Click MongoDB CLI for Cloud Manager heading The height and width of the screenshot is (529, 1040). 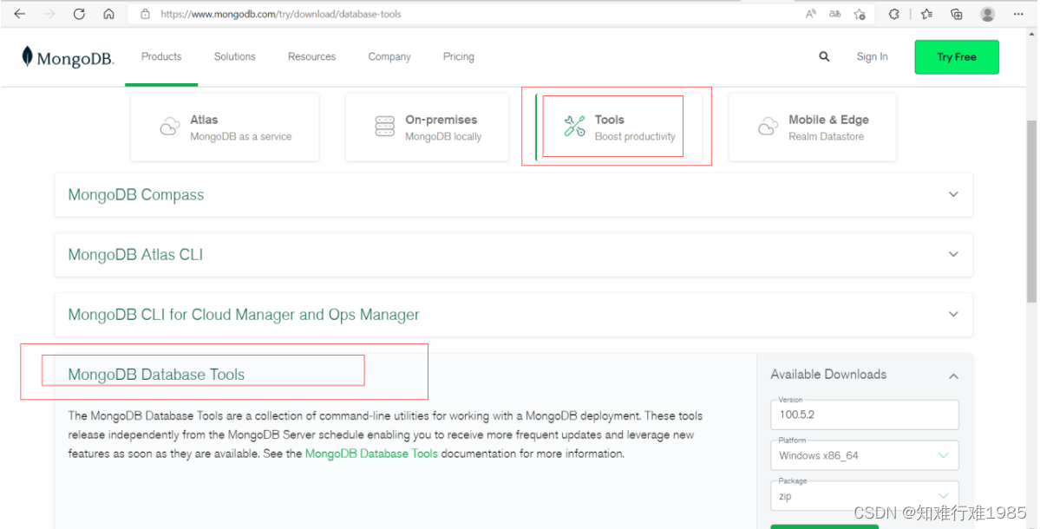244,314
